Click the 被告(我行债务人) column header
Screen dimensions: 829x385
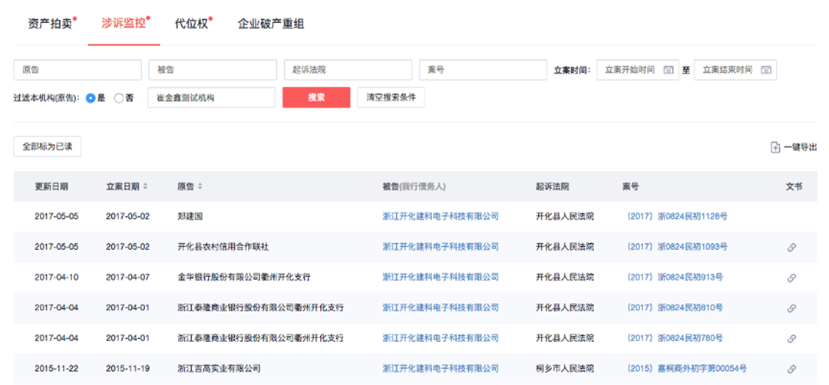tap(414, 186)
